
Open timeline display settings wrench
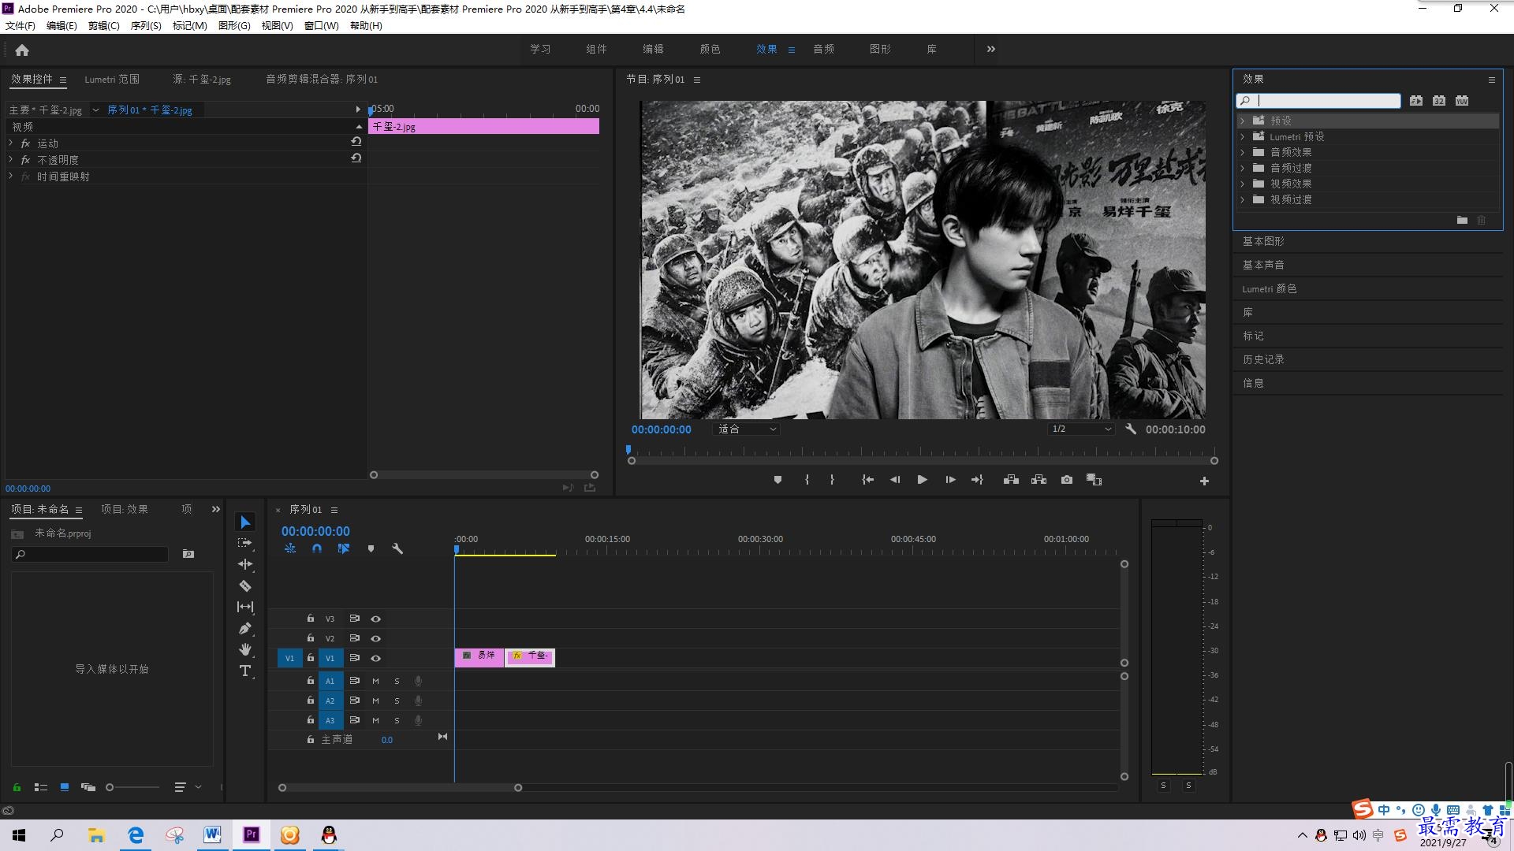point(397,548)
